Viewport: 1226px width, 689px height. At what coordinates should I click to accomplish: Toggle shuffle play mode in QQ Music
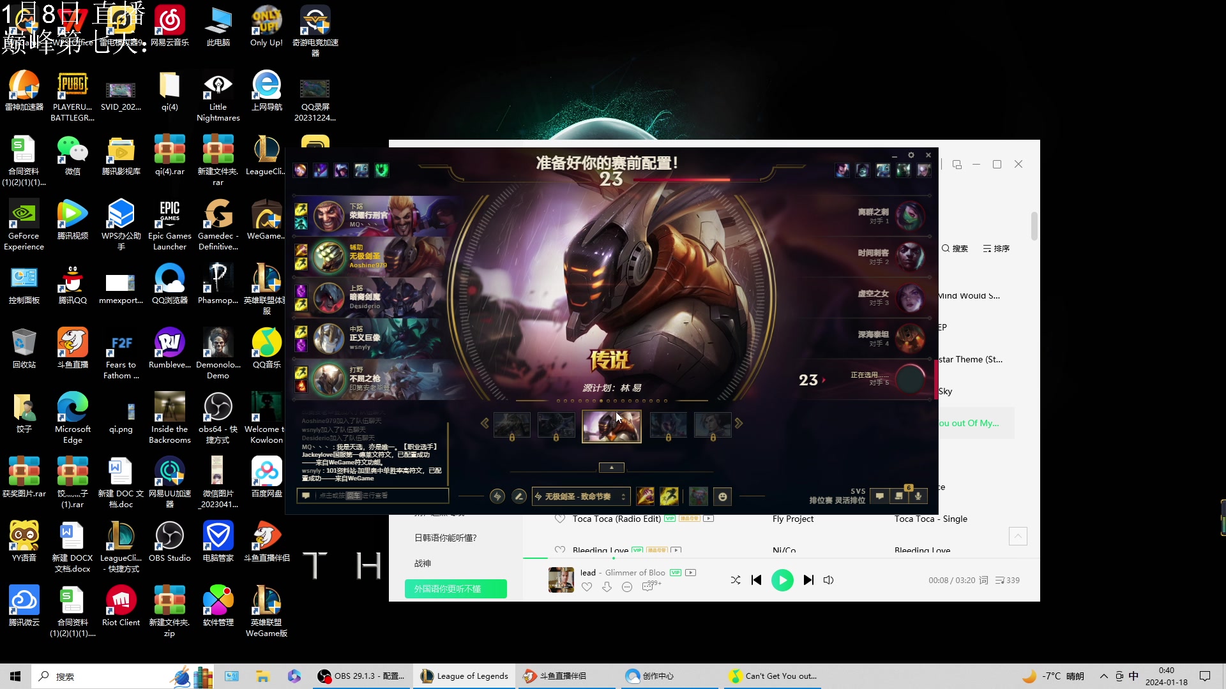[x=736, y=580]
